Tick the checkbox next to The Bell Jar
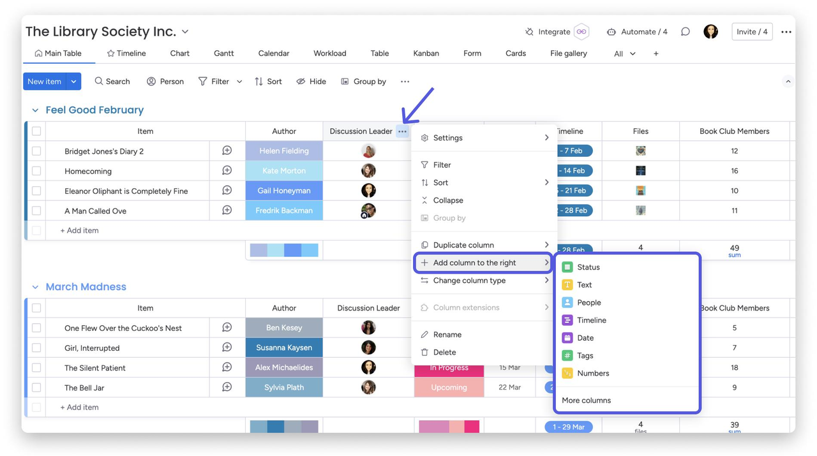The image size is (817, 456). [x=36, y=388]
